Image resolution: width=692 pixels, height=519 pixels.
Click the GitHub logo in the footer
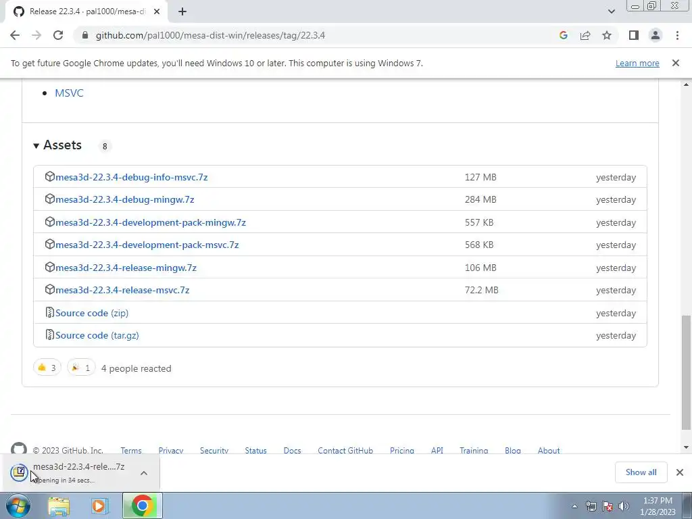18,449
